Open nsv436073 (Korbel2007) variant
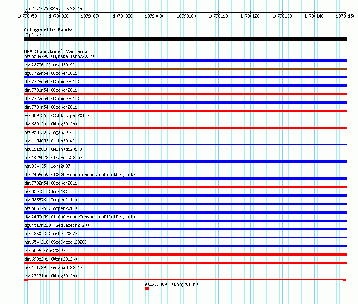Viewport: 358px width, 304px height. click(51, 234)
